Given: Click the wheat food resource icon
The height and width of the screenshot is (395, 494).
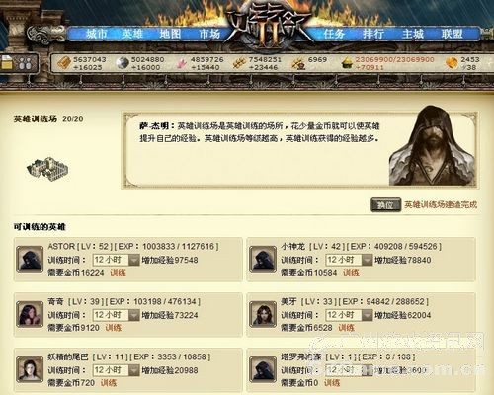Looking at the screenshot, I should [239, 62].
